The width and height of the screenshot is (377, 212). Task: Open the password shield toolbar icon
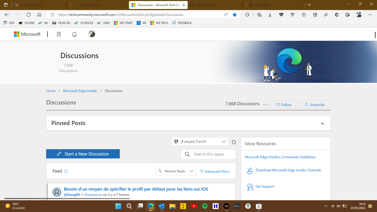pyautogui.click(x=304, y=15)
